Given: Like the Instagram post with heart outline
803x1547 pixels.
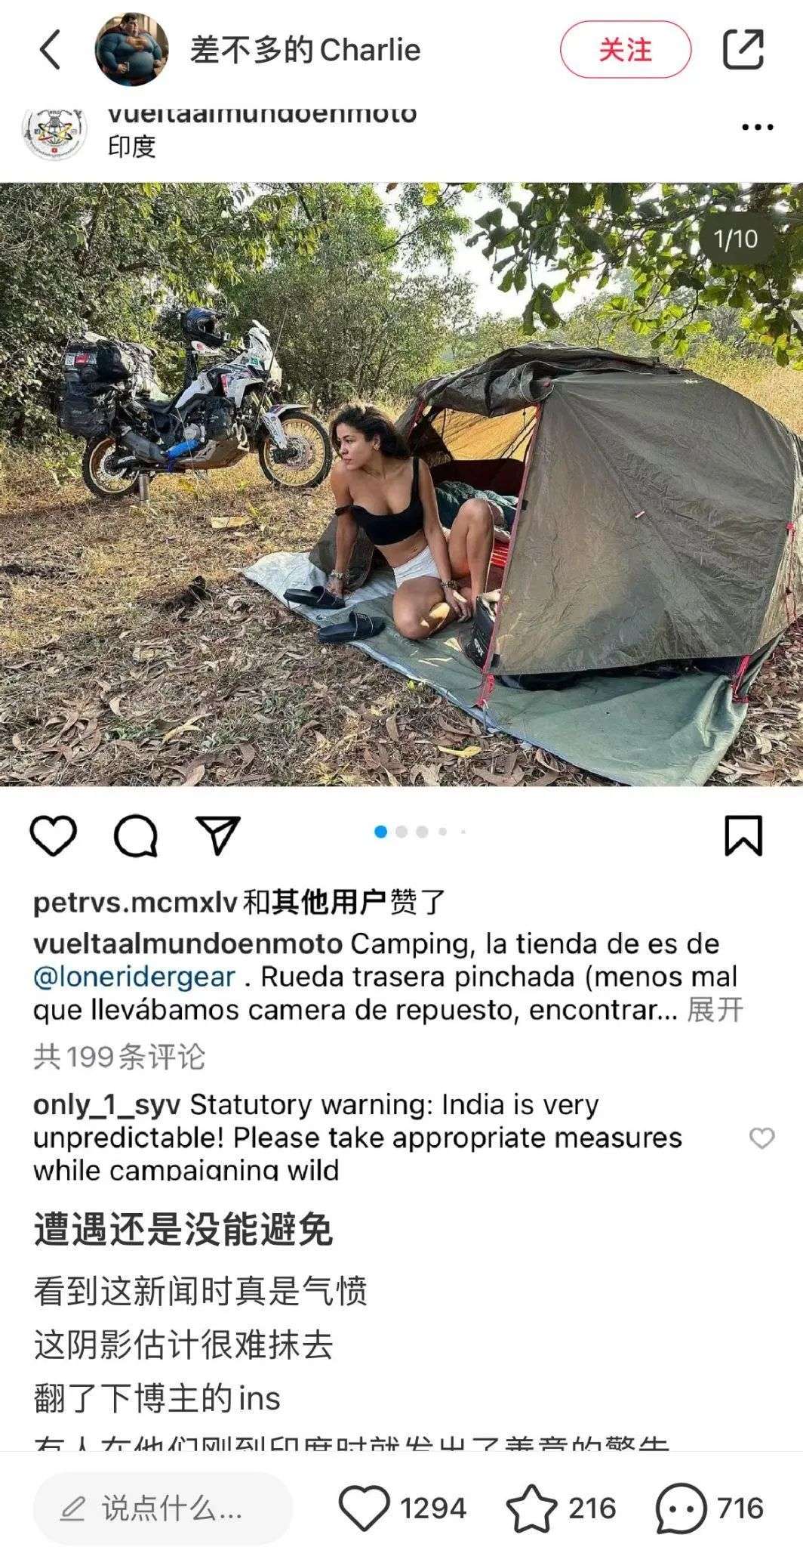Looking at the screenshot, I should (54, 835).
